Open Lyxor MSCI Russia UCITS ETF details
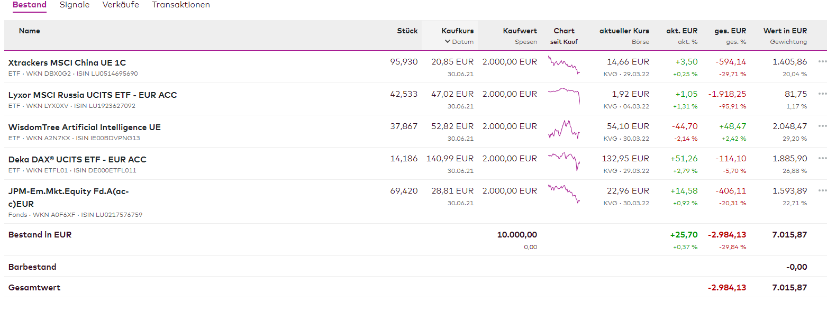The image size is (827, 311). click(93, 95)
